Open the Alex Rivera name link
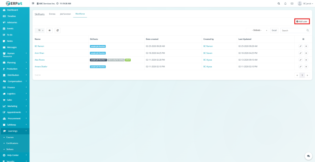This screenshot has height=162, width=315. tap(40, 60)
